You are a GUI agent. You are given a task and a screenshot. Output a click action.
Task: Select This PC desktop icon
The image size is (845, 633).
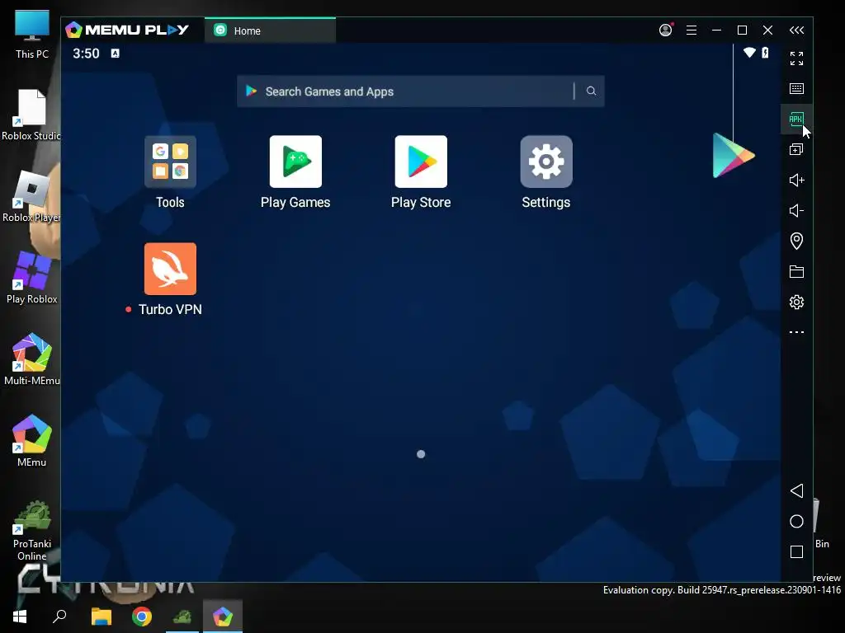32,35
